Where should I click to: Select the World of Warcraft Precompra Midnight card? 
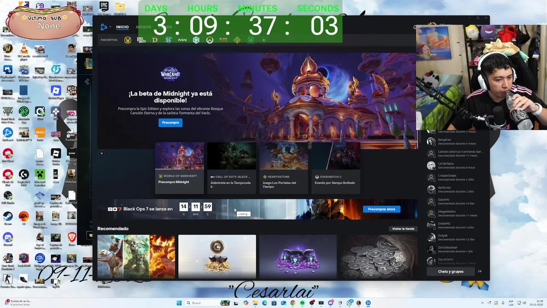(x=179, y=168)
